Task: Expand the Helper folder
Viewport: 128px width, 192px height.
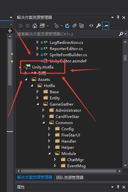Action: coord(49,147)
